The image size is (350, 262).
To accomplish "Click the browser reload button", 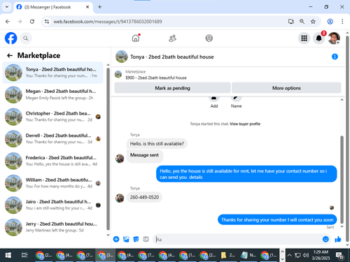I will coord(32,22).
